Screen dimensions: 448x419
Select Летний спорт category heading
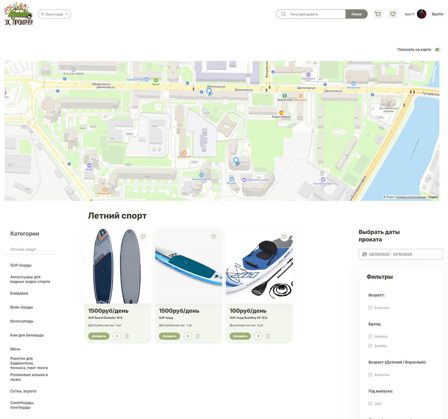click(x=23, y=249)
